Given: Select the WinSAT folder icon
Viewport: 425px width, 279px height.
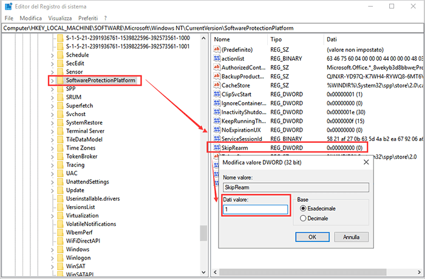Looking at the screenshot, I should (59, 266).
